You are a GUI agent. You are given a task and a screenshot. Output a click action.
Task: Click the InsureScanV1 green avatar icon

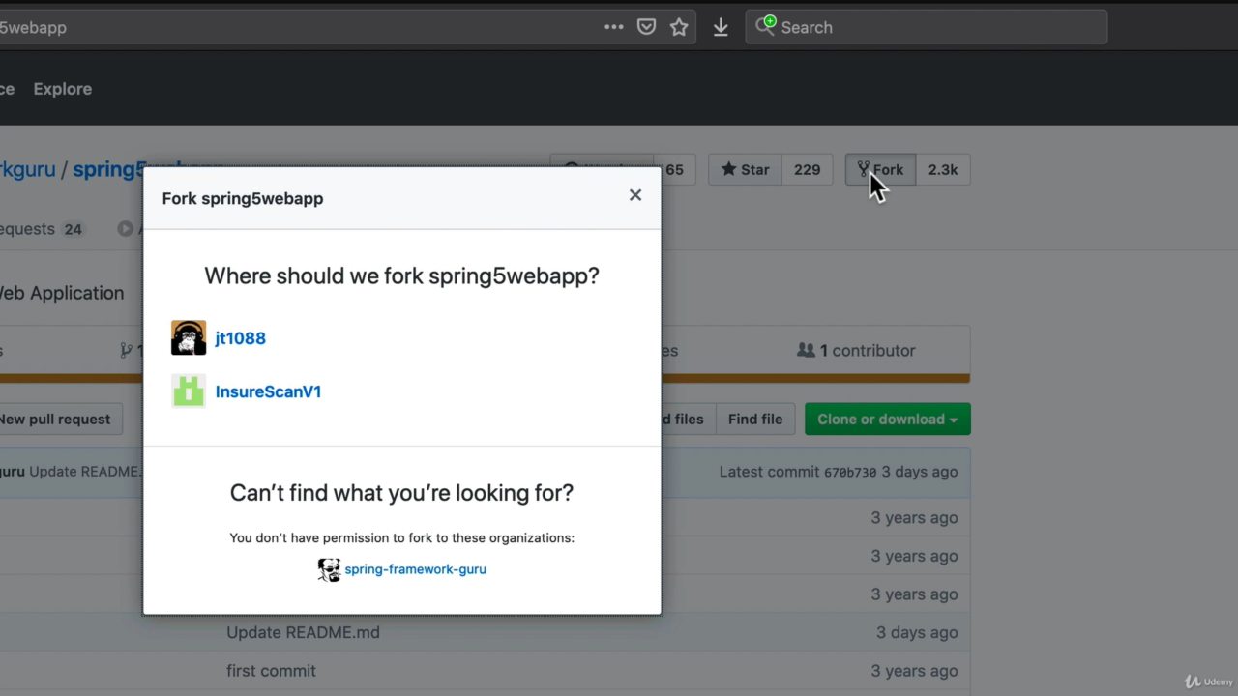click(189, 391)
